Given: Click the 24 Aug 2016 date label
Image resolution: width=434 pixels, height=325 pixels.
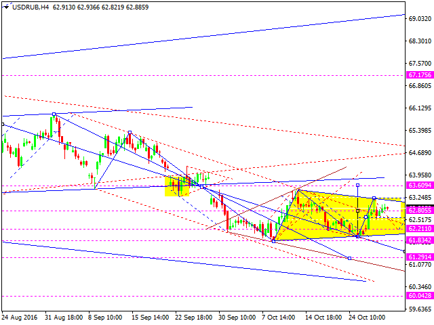Looking at the screenshot, I should [20, 318].
